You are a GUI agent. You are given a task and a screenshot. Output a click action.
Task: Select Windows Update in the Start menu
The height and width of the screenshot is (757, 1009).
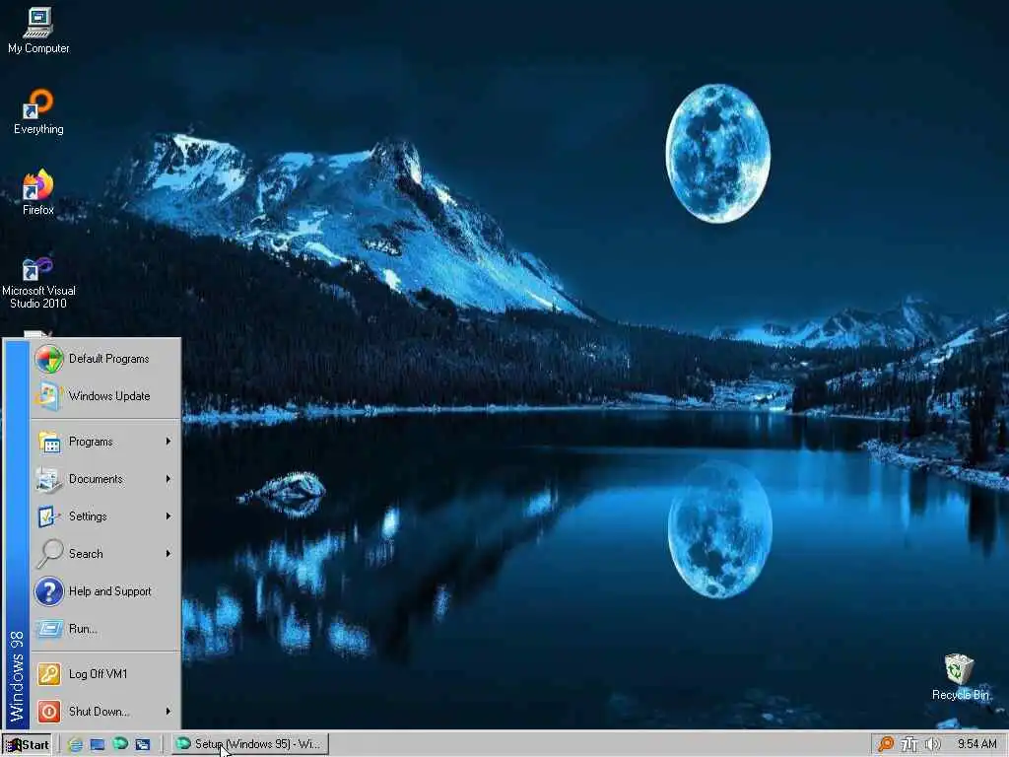coord(106,396)
